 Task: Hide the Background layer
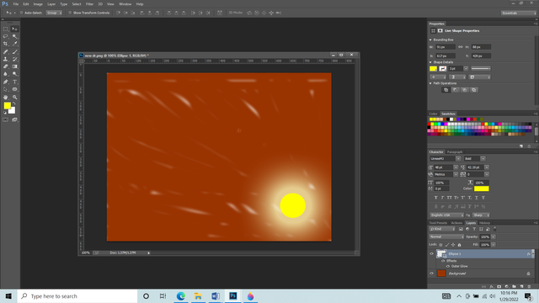(432, 274)
